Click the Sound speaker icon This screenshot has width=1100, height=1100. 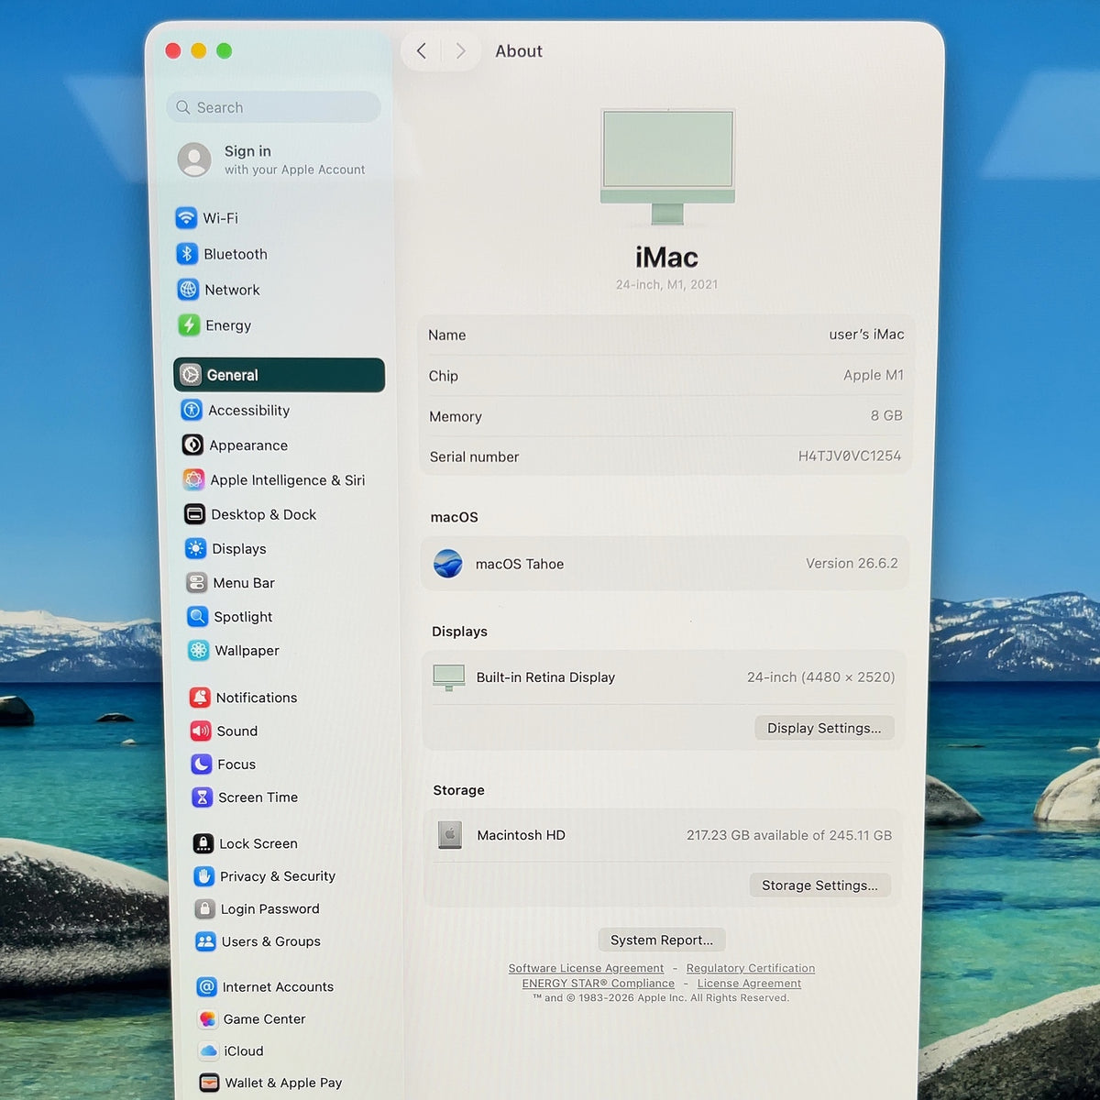pyautogui.click(x=201, y=731)
